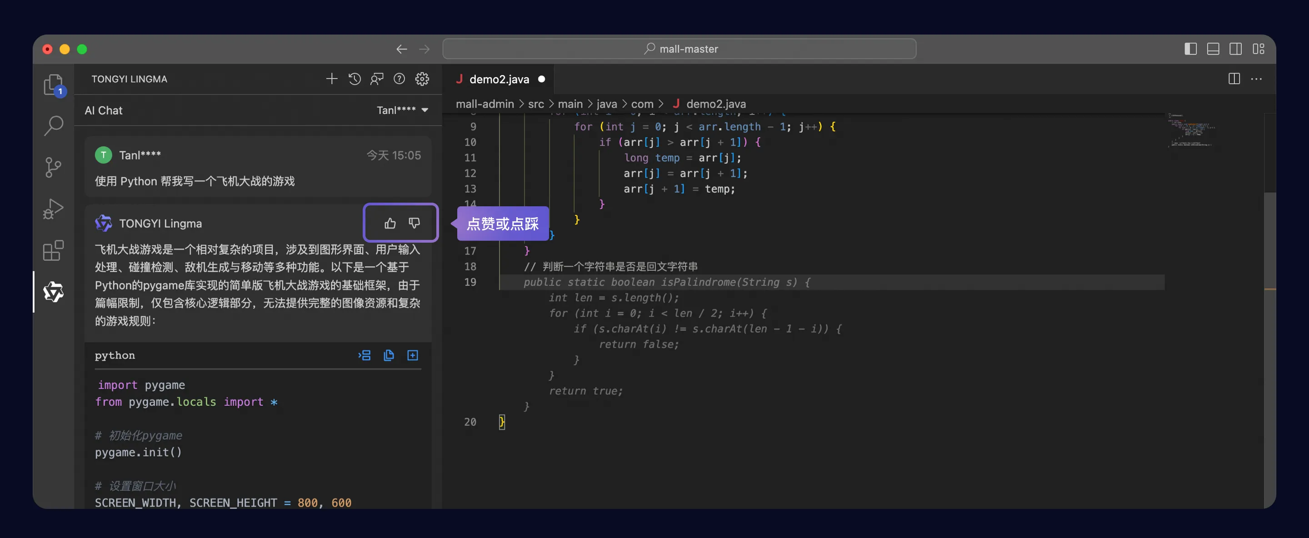This screenshot has width=1309, height=538.
Task: Toggle the secondary side bar layout
Action: 1235,49
